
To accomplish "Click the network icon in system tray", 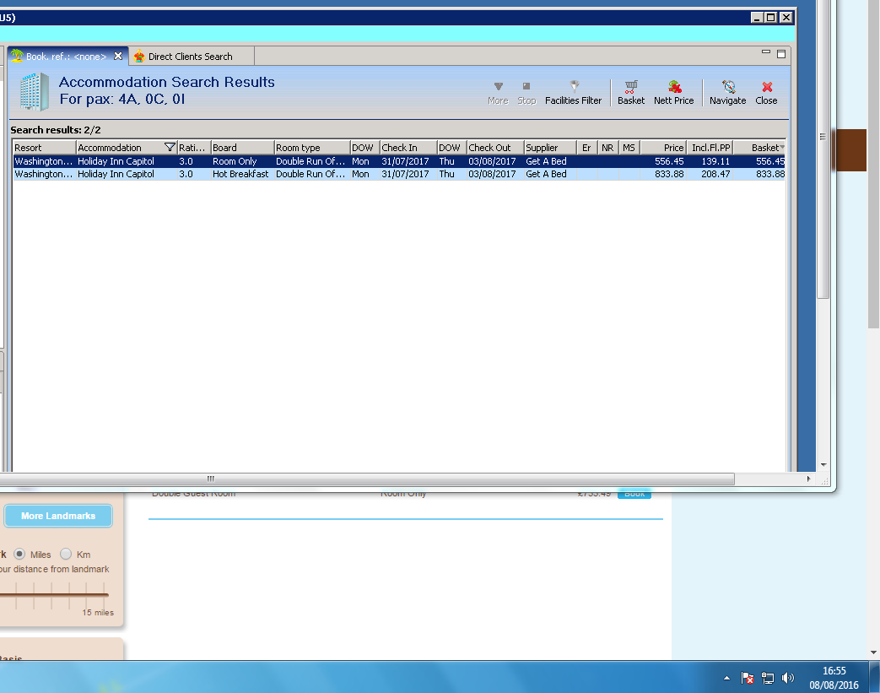I will (767, 678).
